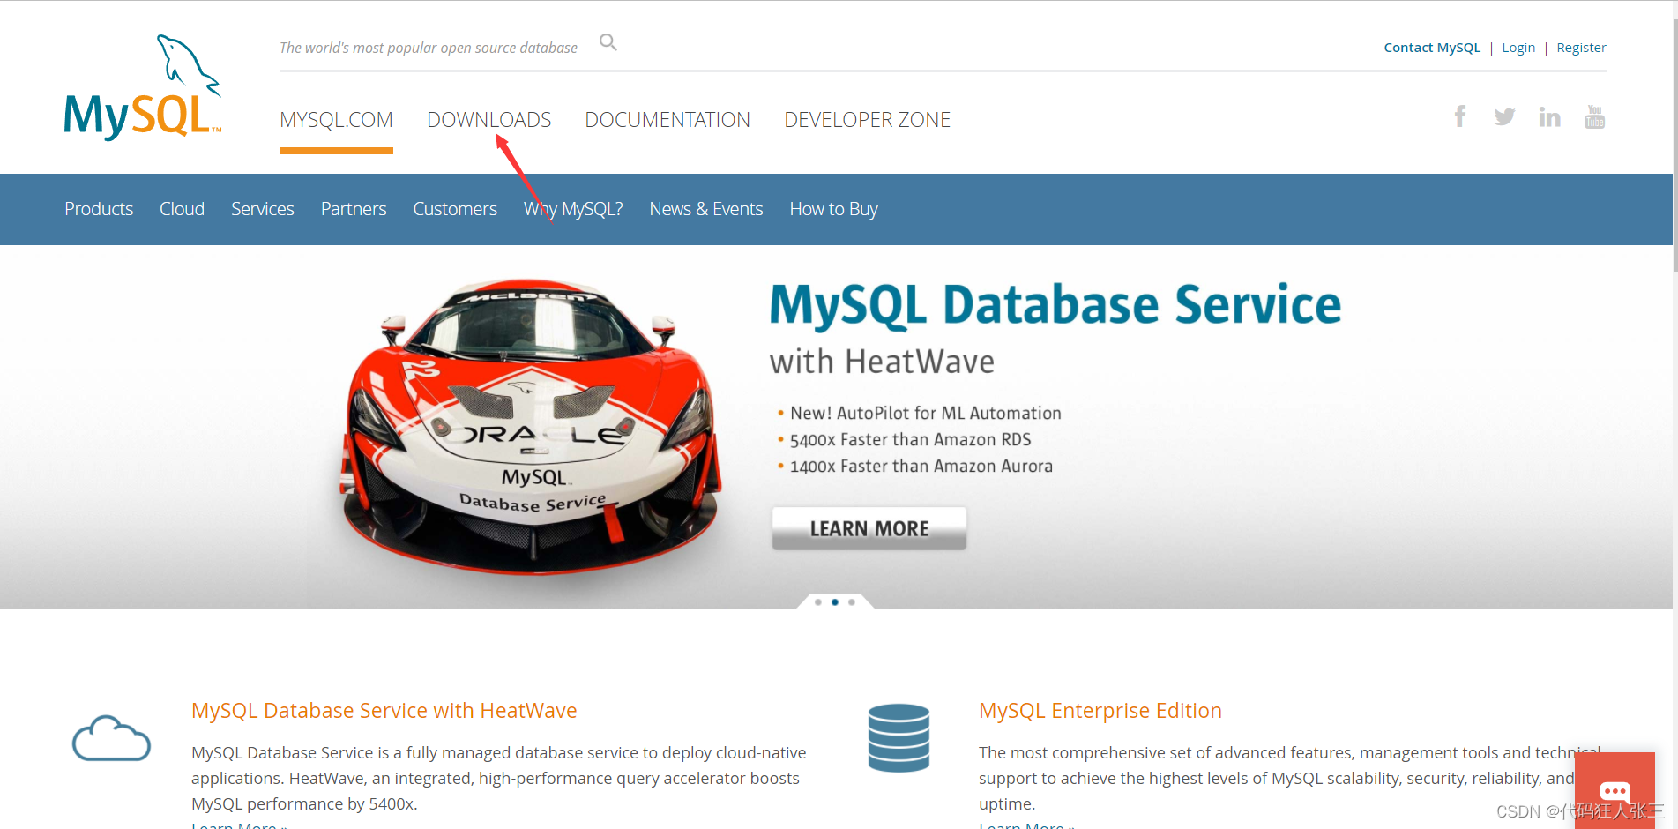Select the MYSQL.COM tab

point(336,120)
